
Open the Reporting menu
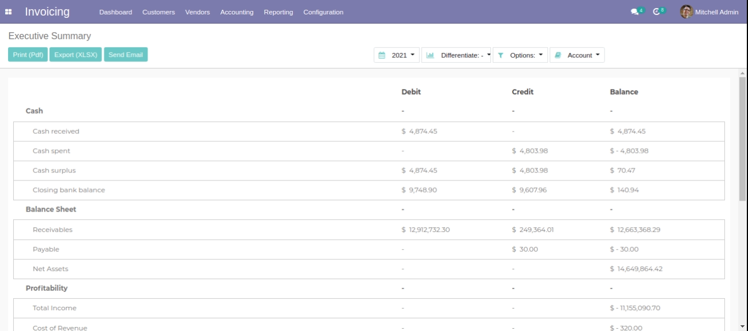point(278,12)
